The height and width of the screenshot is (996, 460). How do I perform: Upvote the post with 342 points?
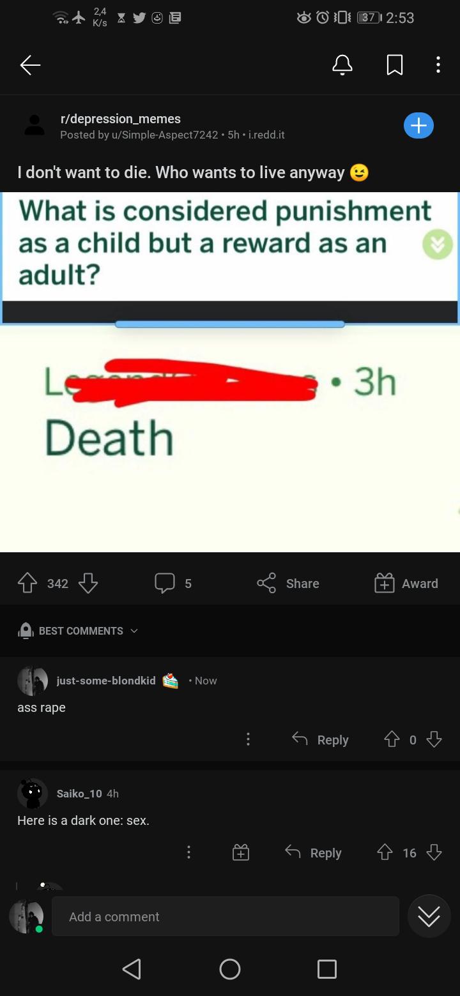point(27,583)
